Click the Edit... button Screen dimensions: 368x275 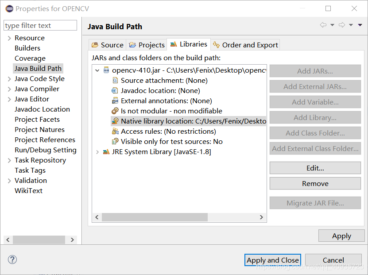[315, 168]
